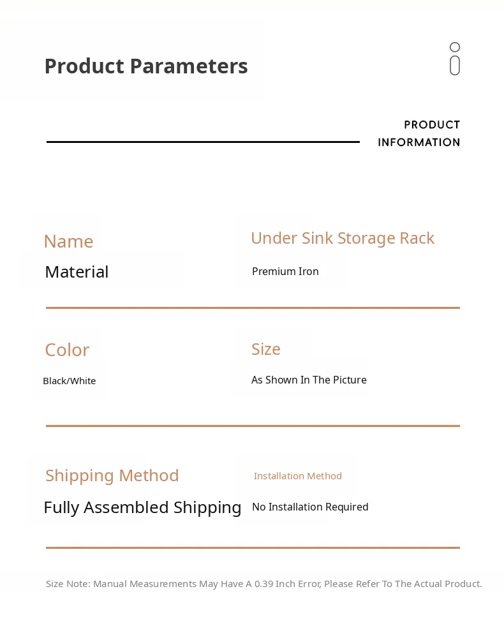Viewport: 504px width, 619px height.
Task: Select the Name label
Action: click(69, 241)
